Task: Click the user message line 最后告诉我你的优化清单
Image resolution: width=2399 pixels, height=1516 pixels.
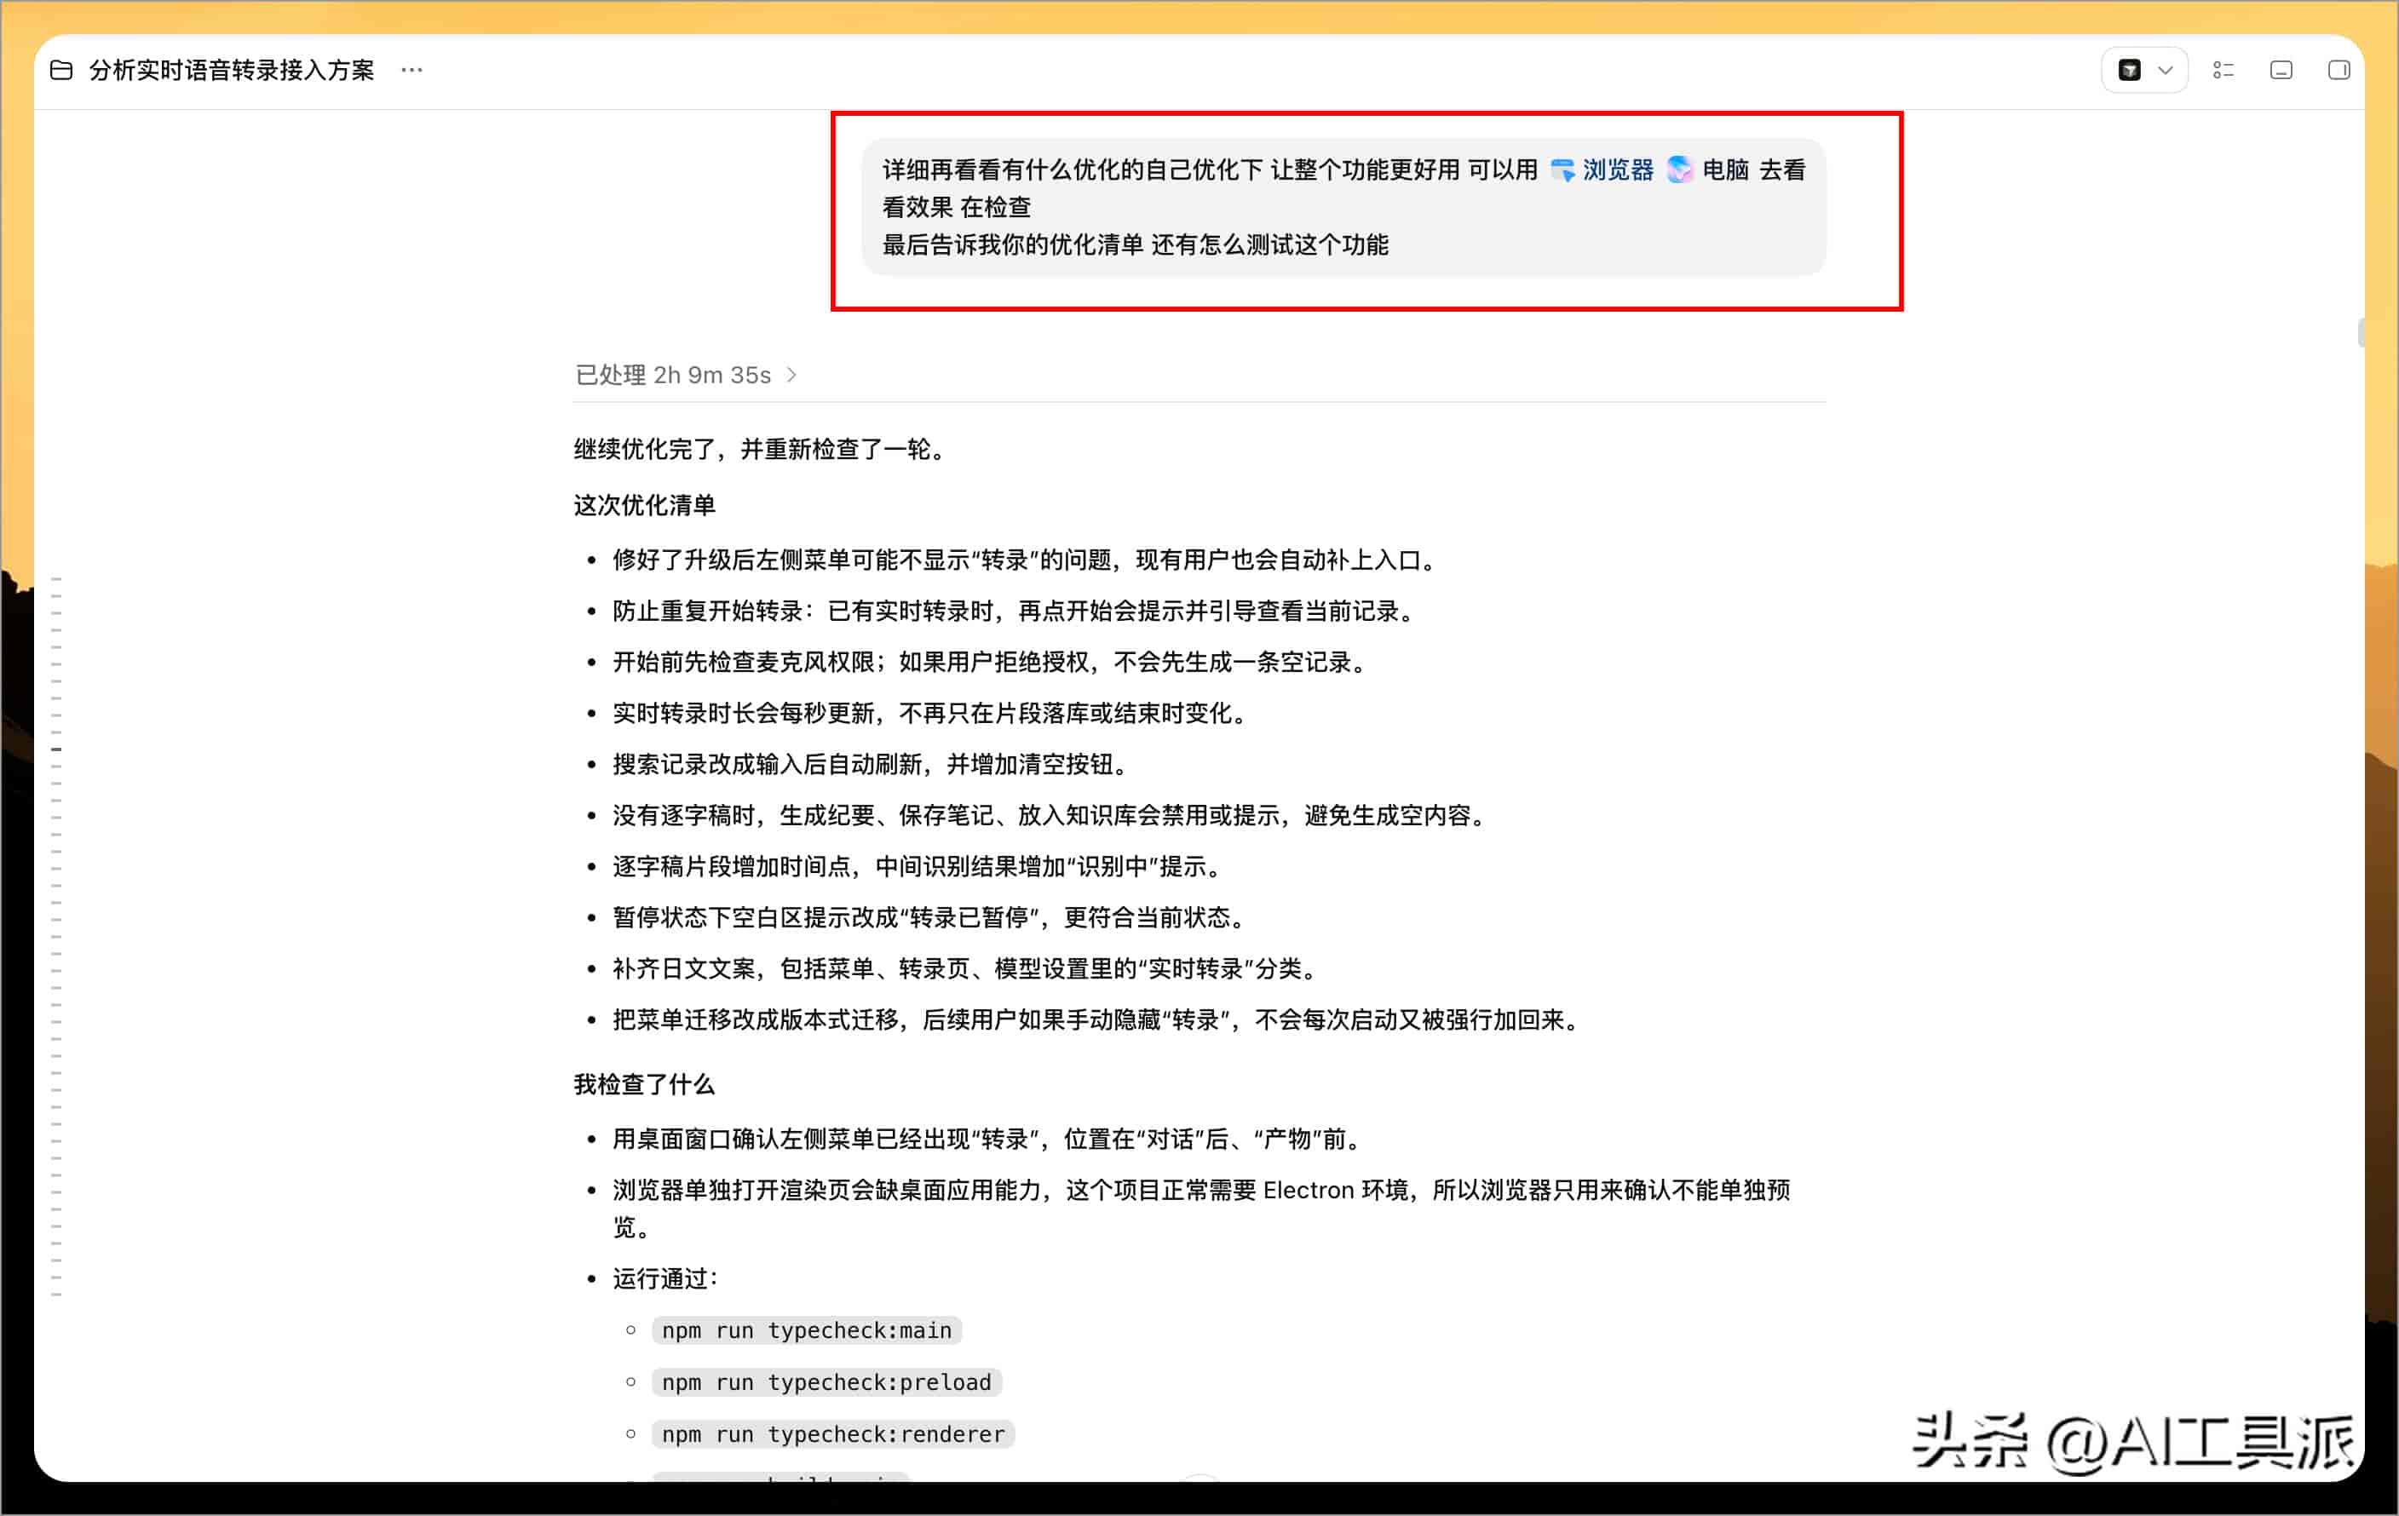Action: tap(1135, 245)
